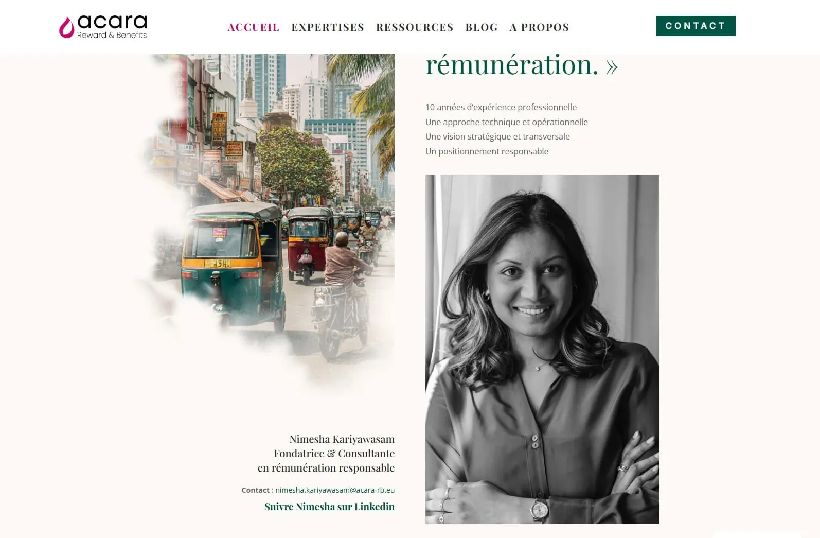
Task: Click the Une approche technique et opérationnelle line
Action: click(507, 122)
